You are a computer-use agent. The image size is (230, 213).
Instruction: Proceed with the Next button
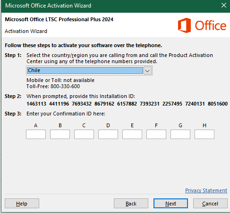coord(170,204)
